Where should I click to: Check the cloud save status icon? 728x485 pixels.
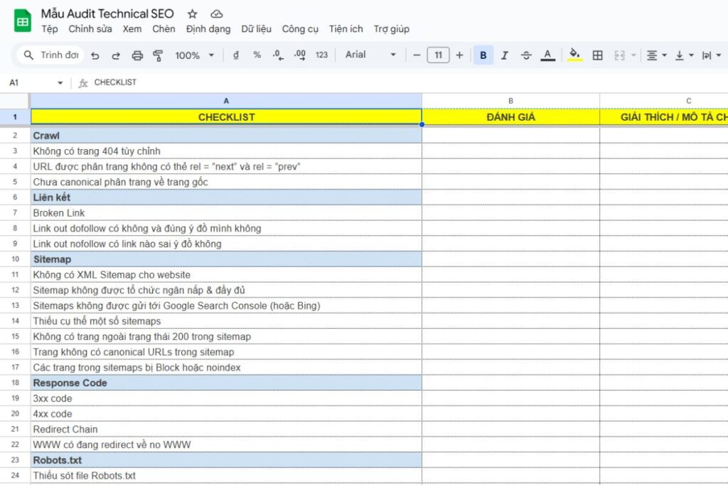[216, 14]
